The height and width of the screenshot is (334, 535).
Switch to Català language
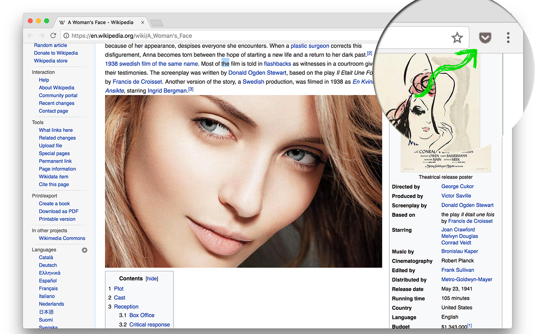46,257
